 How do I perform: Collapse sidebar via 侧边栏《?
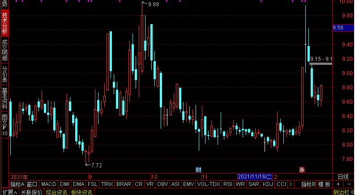[x=344, y=192]
